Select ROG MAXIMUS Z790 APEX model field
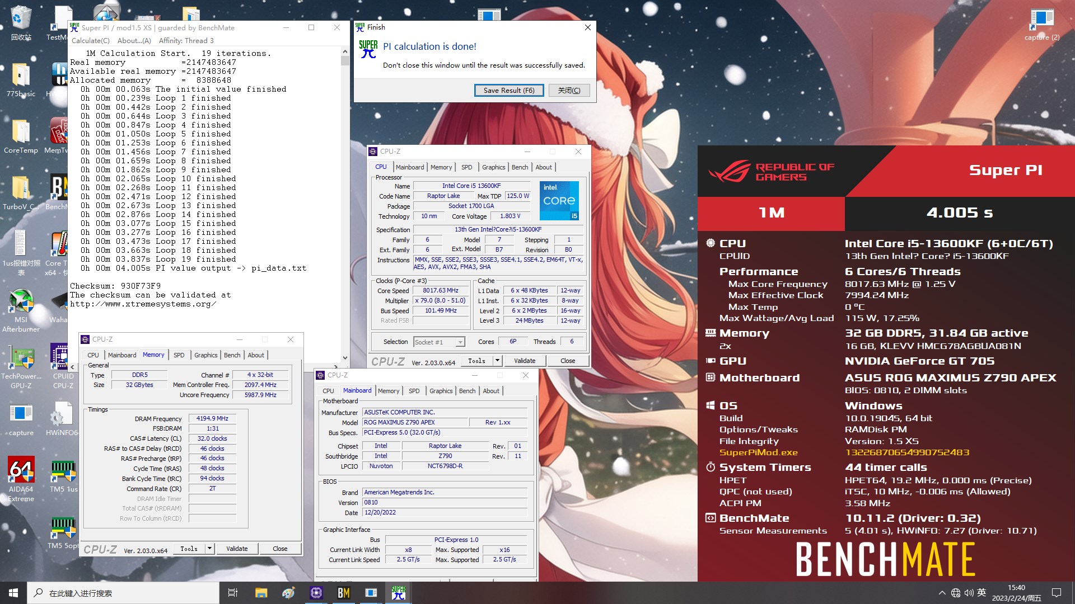The width and height of the screenshot is (1075, 604). click(x=415, y=422)
